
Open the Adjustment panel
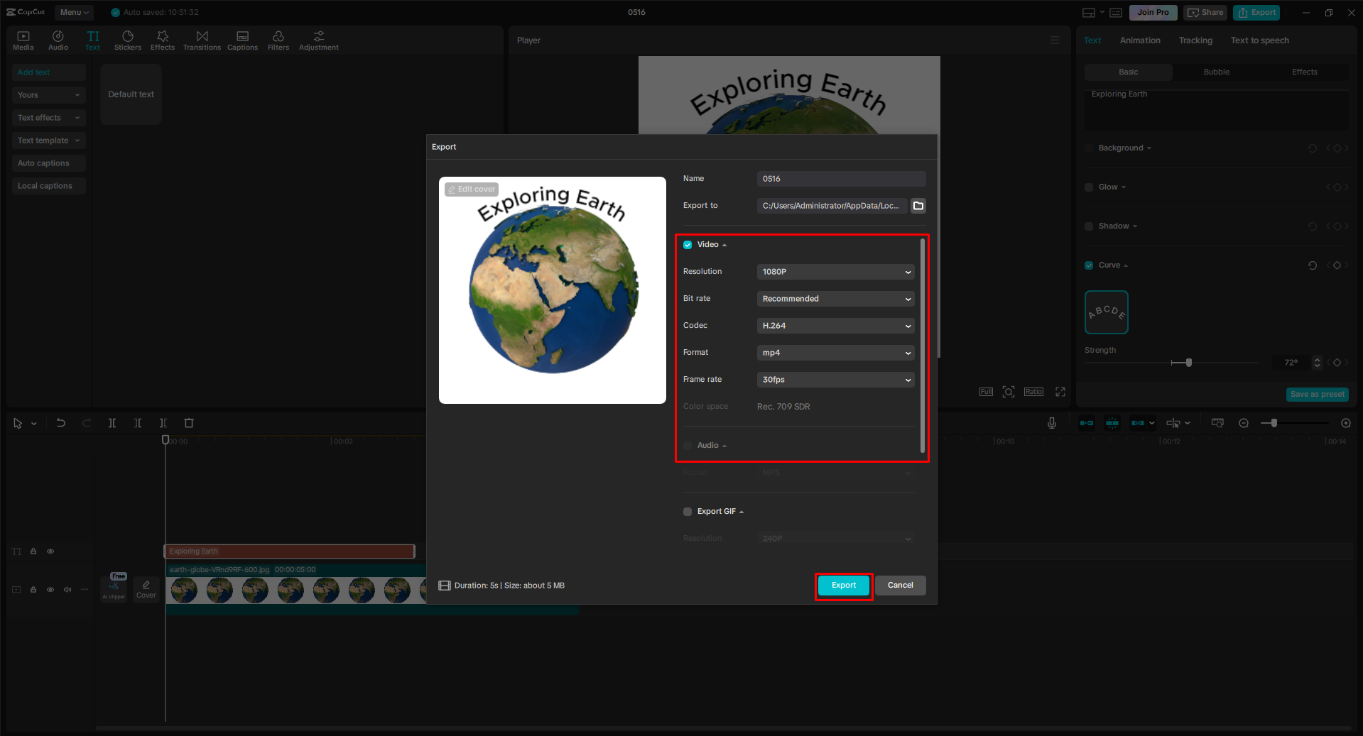pos(318,40)
